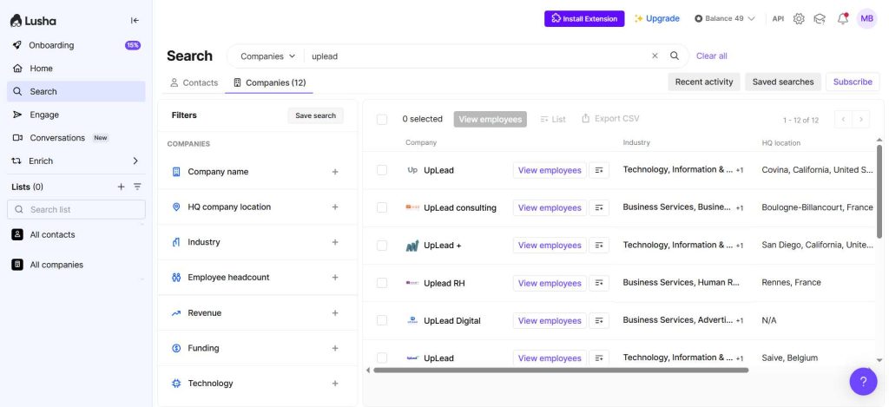Click the vertical results scrollbar

879,192
